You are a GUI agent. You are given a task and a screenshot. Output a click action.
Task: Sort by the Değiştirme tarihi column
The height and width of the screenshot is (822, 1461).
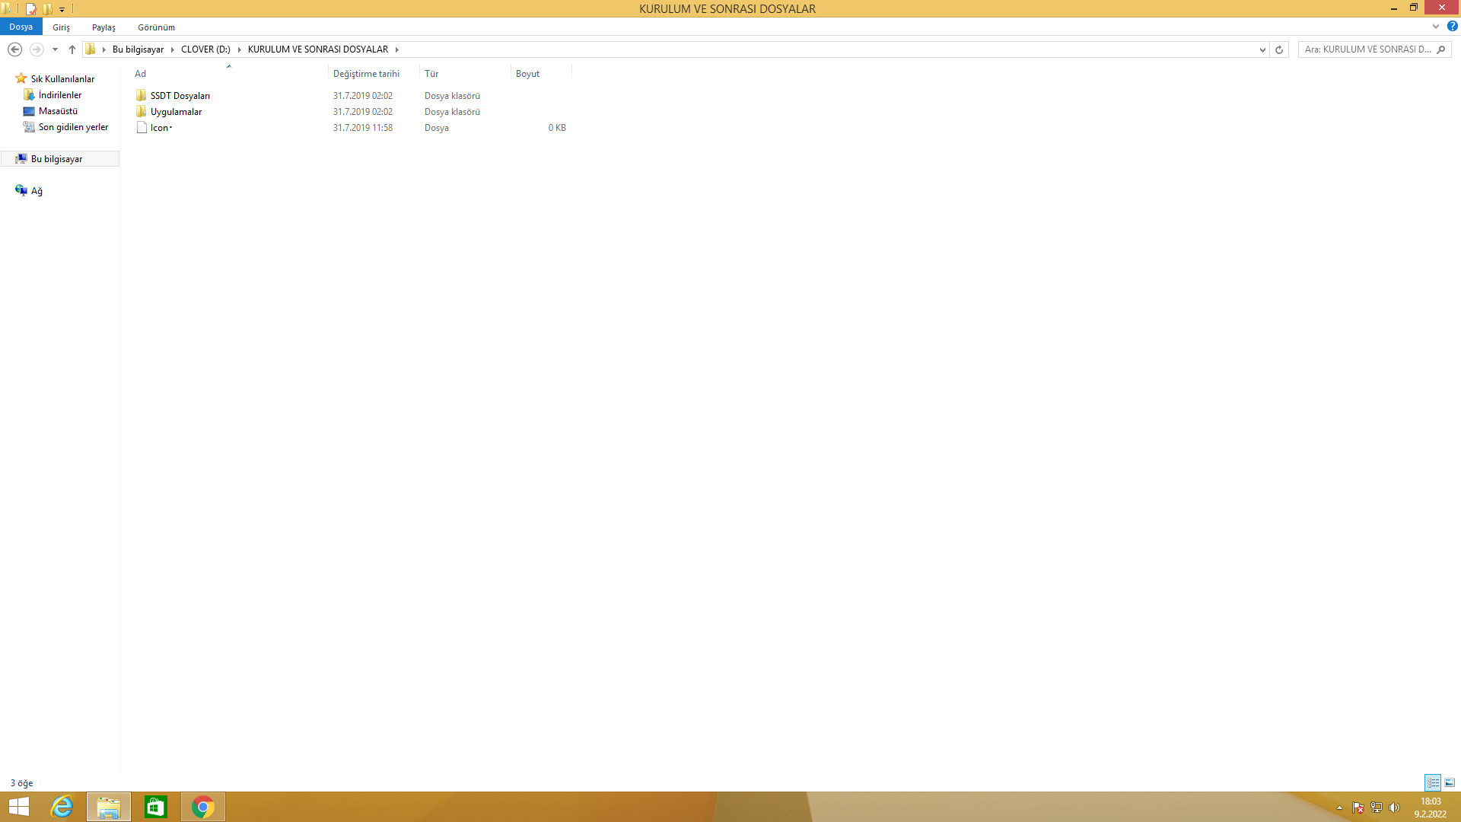366,74
